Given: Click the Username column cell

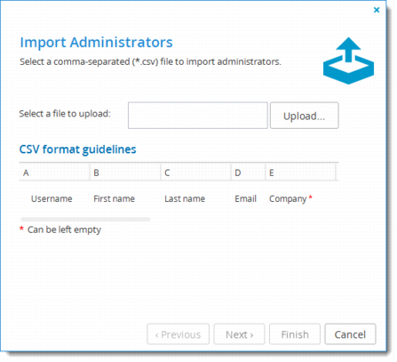Looking at the screenshot, I should click(x=52, y=198).
